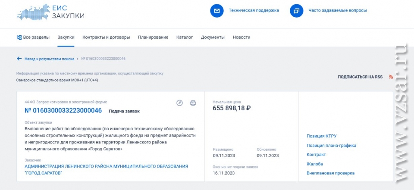
Task: Open technical support via the envelope icon
Action: coord(217,11)
